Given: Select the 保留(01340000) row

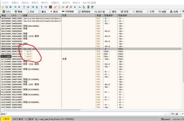Looking at the screenshot, I should point(91,69).
